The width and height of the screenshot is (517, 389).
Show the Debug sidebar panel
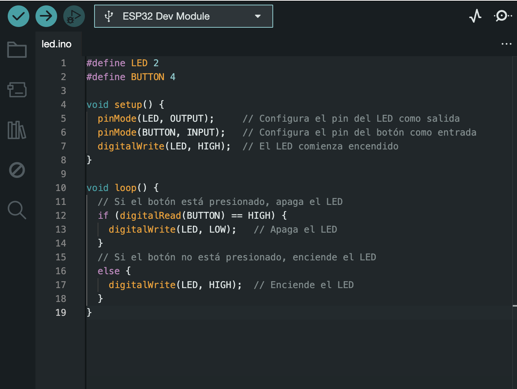coord(17,170)
